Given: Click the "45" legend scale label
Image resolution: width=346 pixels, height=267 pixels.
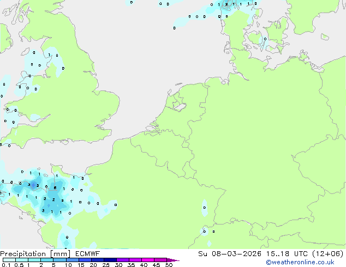Looking at the screenshot, I should coord(156,265).
